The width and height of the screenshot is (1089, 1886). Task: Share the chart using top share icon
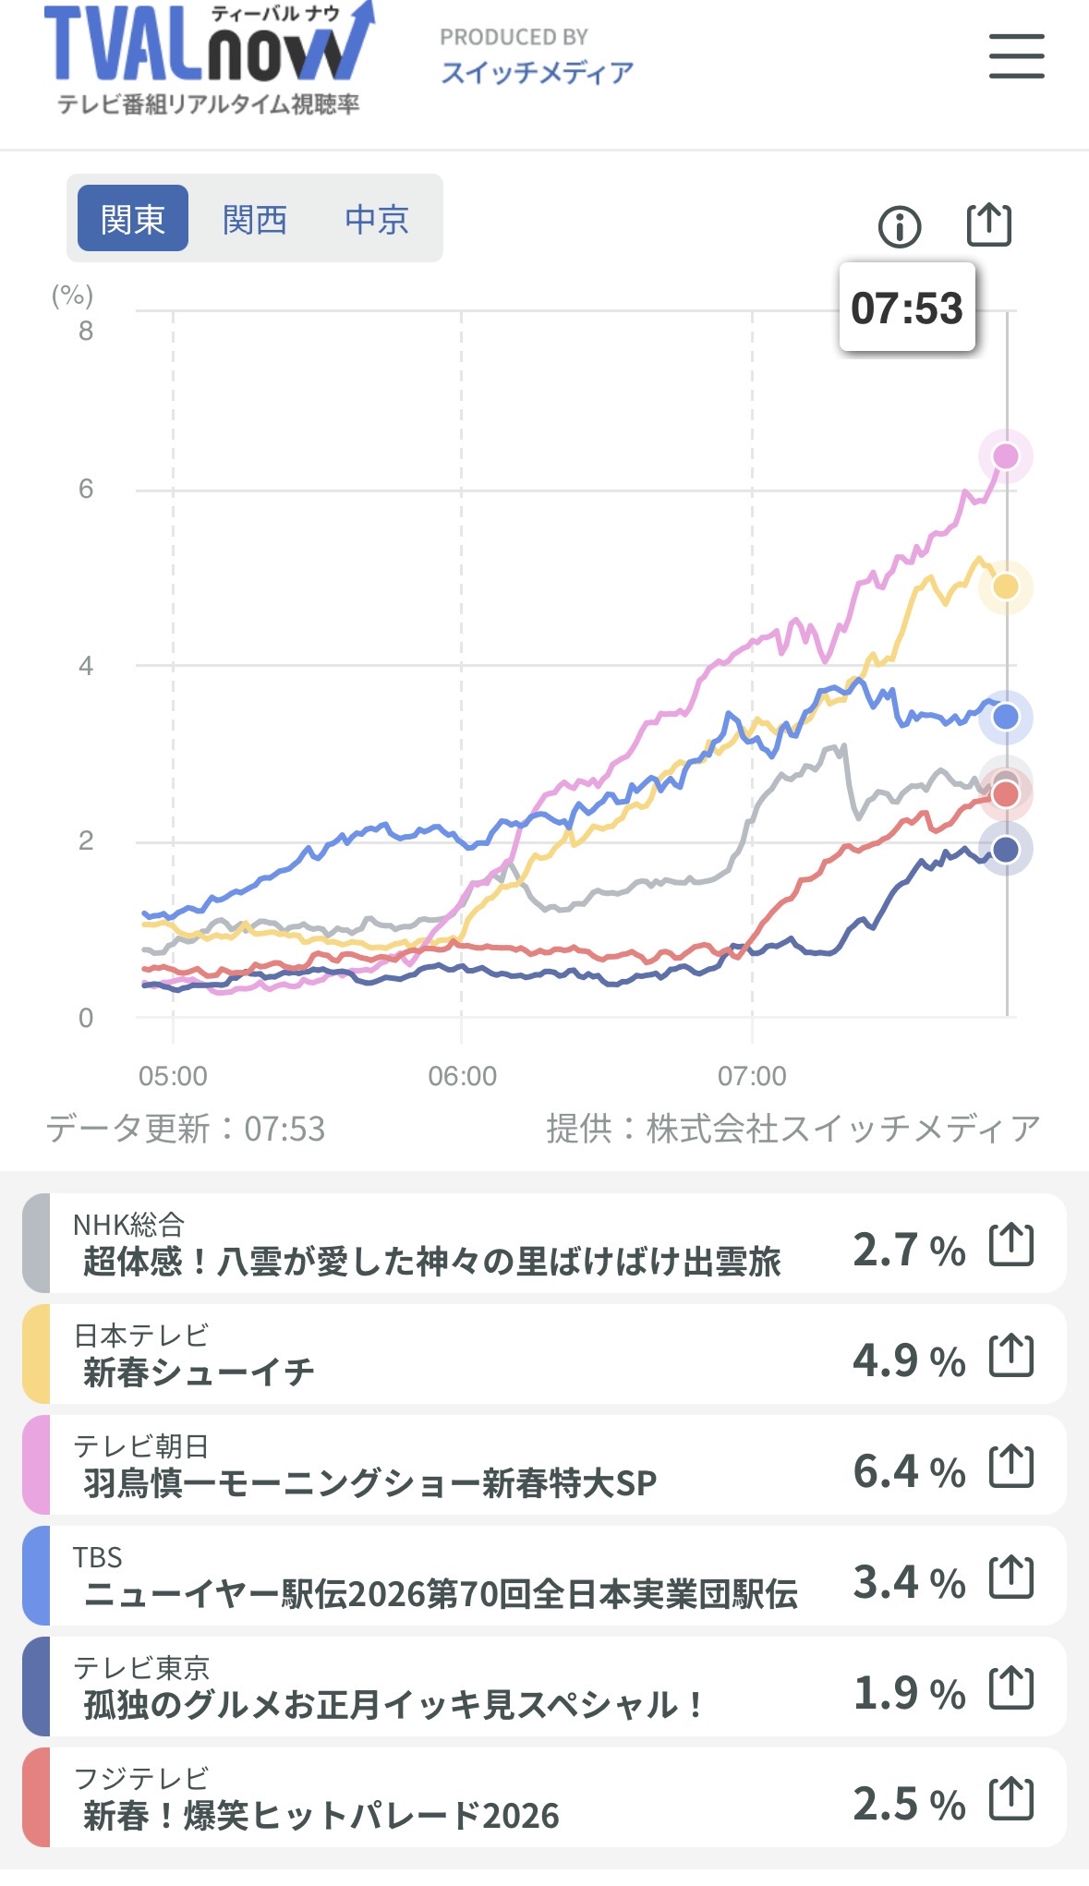tap(988, 224)
